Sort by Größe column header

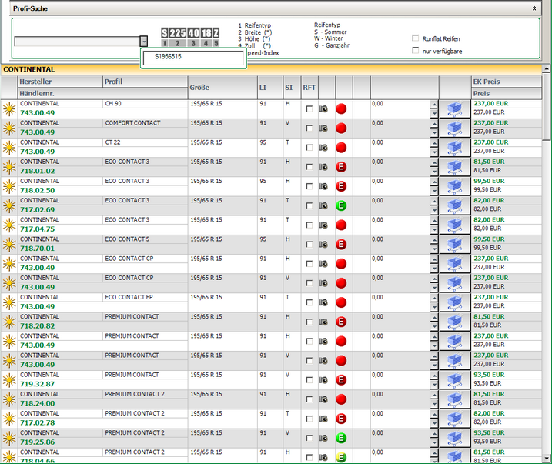222,88
